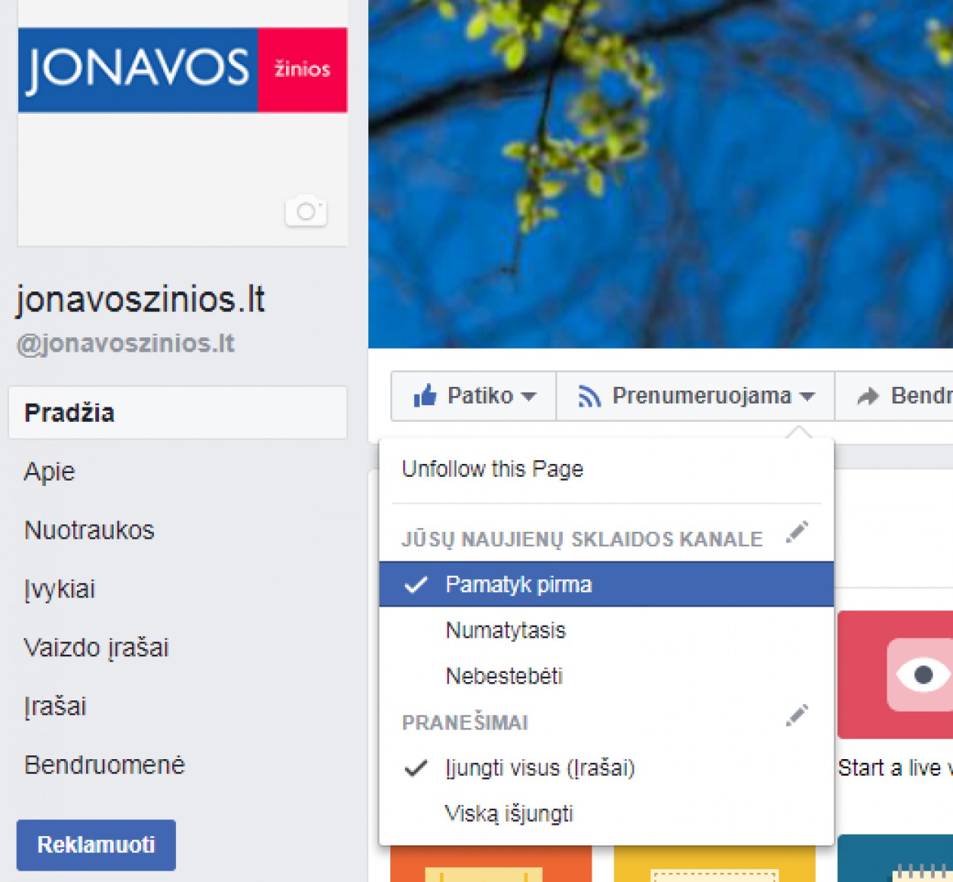Click the RSS feed icon on Prenumeruojama

click(x=589, y=396)
